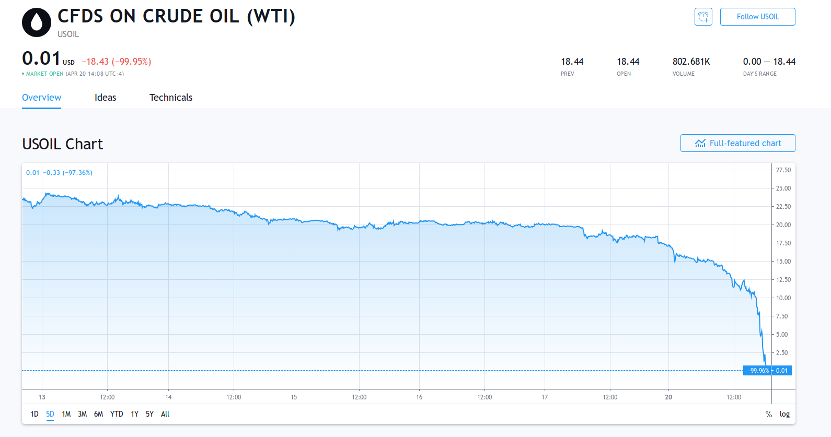This screenshot has width=831, height=437.
Task: Click the USOIL Chart heading
Action: pos(63,144)
